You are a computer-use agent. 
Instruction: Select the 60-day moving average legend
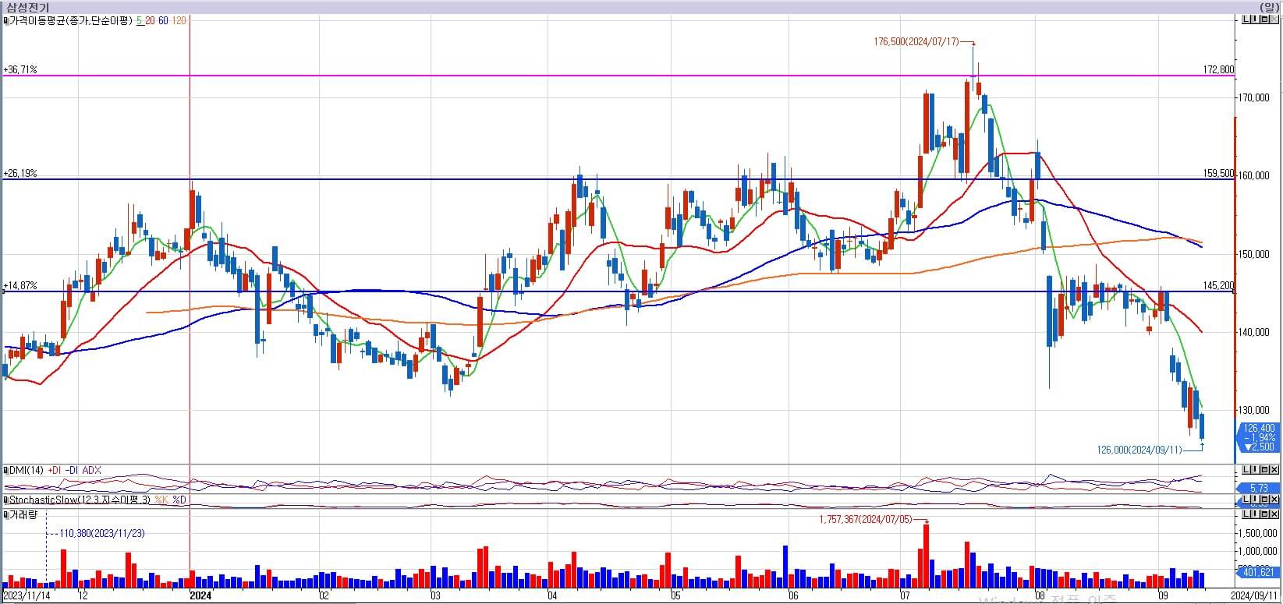click(x=163, y=21)
